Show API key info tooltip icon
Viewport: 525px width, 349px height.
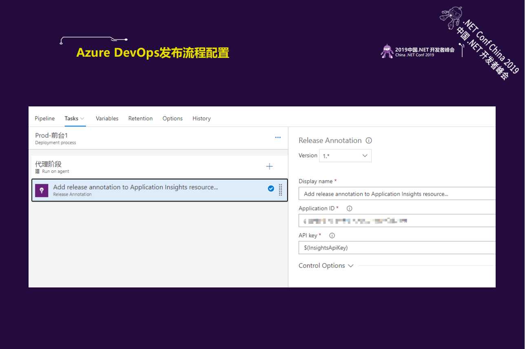332,236
